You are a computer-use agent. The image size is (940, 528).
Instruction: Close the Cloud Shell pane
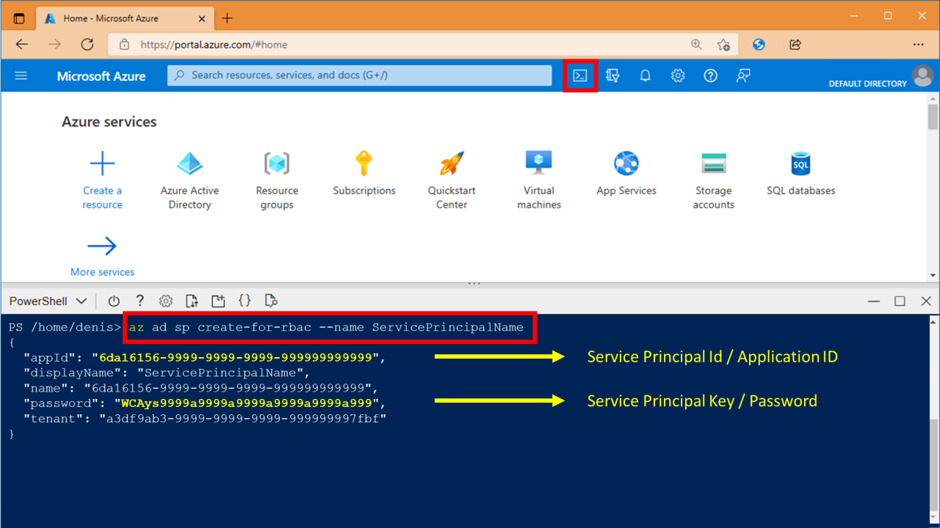tap(926, 301)
